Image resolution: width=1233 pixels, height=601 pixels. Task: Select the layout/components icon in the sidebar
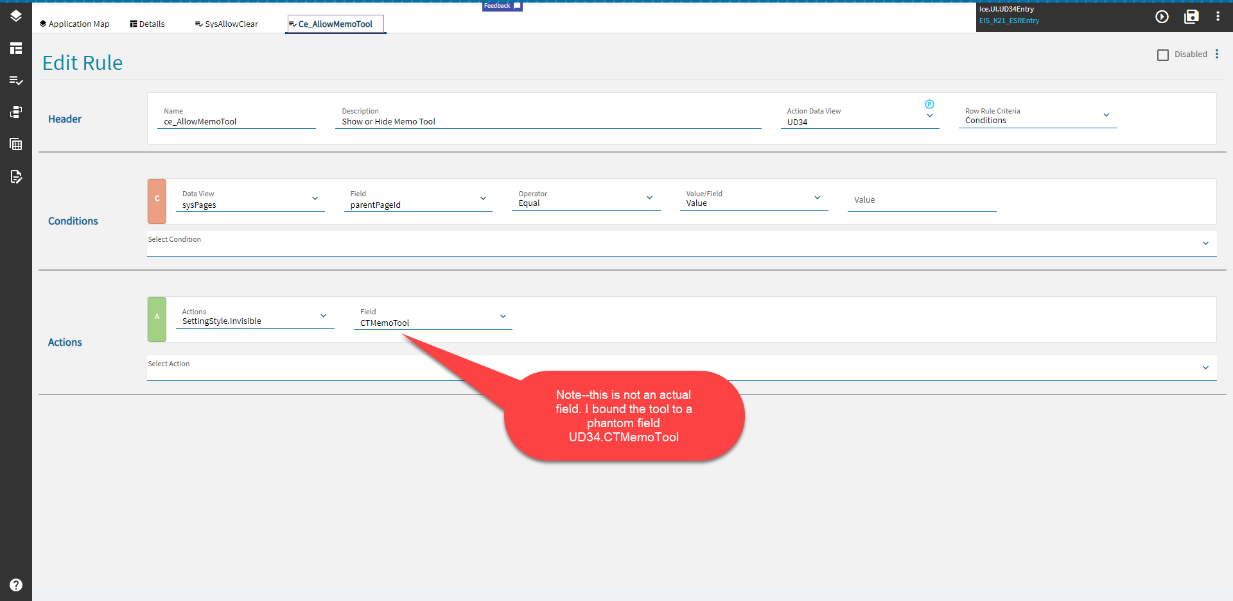pyautogui.click(x=16, y=48)
